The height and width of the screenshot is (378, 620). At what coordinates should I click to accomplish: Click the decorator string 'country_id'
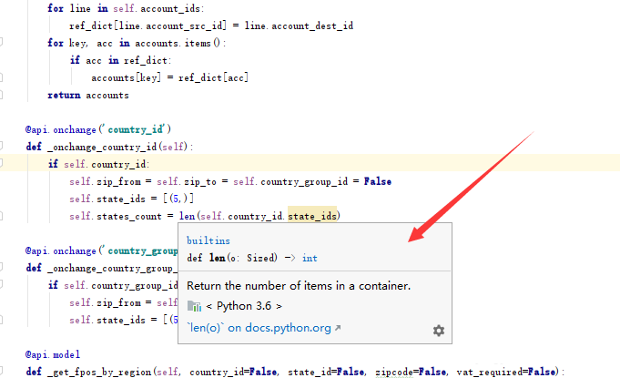click(x=136, y=129)
